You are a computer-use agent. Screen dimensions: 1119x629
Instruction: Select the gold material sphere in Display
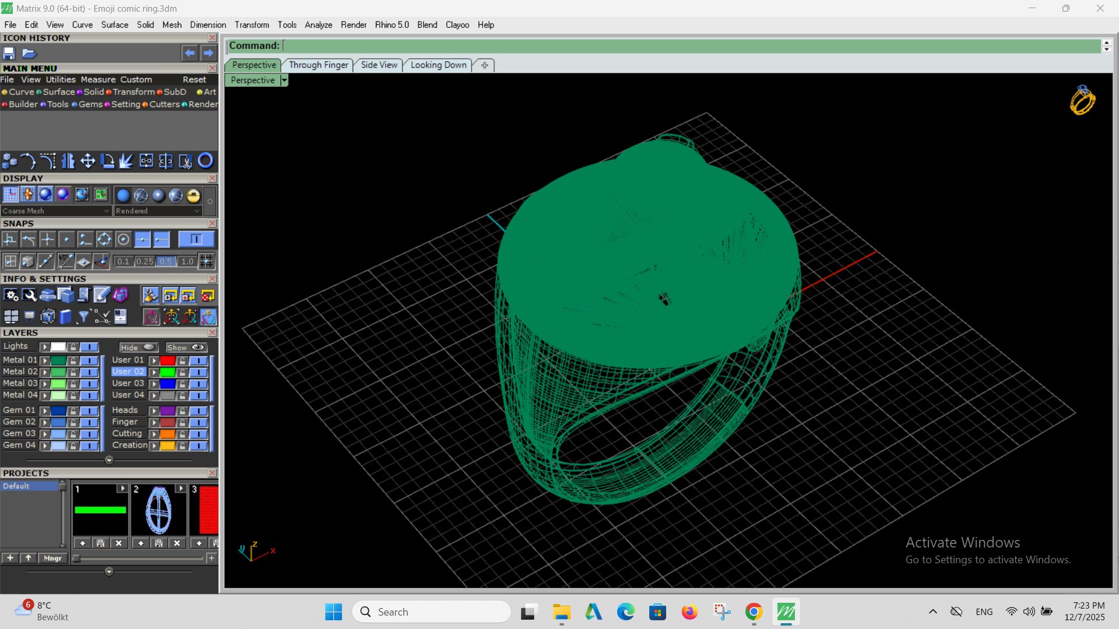coord(193,196)
